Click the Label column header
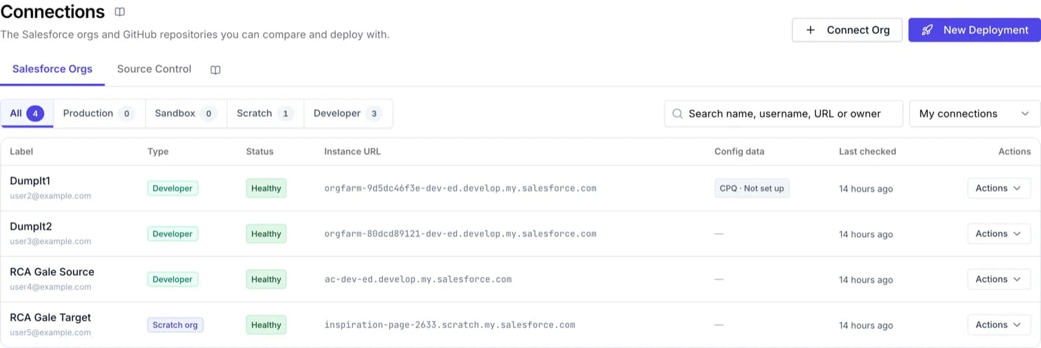The height and width of the screenshot is (348, 1041). pos(21,152)
